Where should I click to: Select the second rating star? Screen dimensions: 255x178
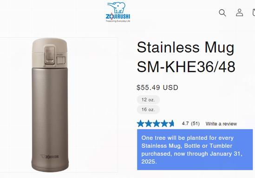(149, 124)
